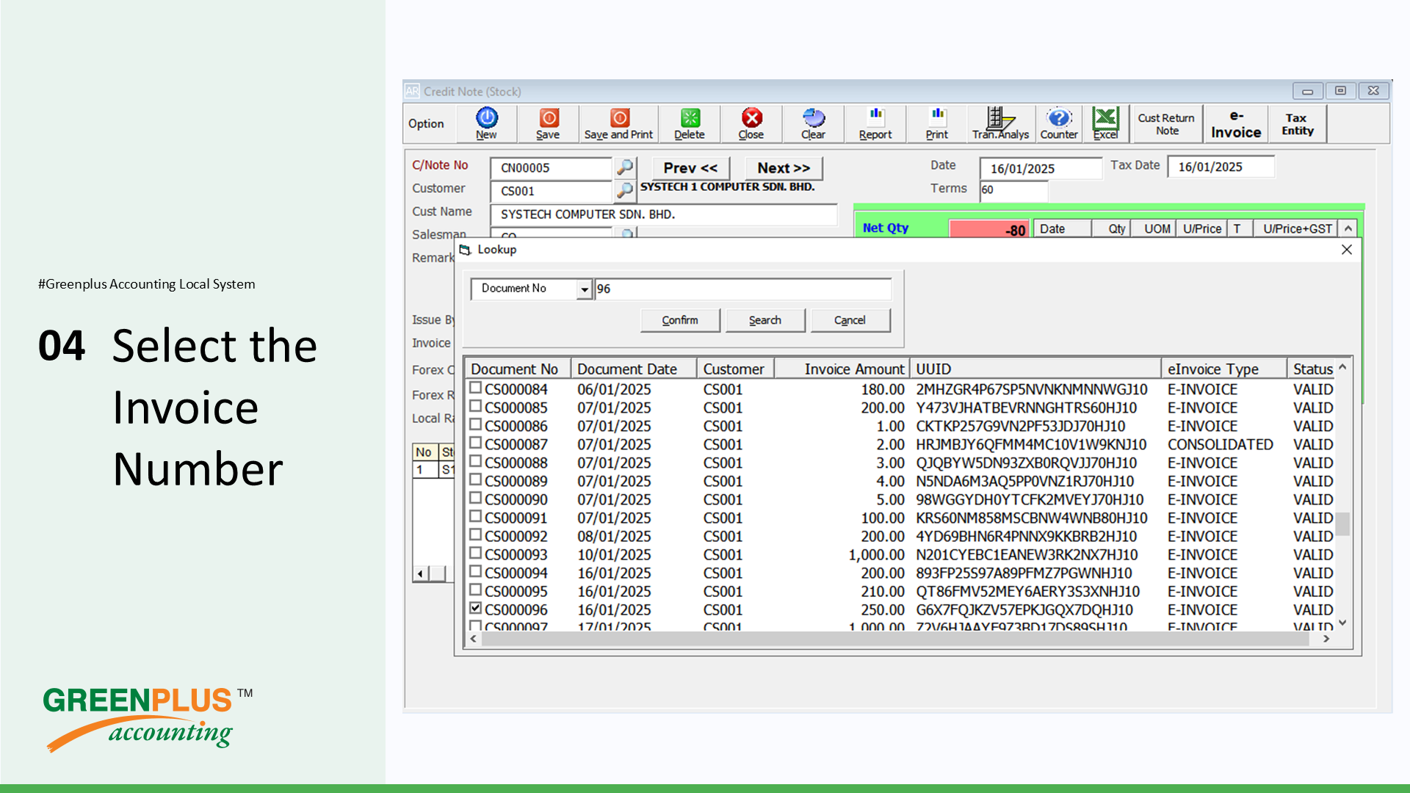Click the scroll up arrow in Lookup list
The image size is (1410, 793).
[1342, 366]
